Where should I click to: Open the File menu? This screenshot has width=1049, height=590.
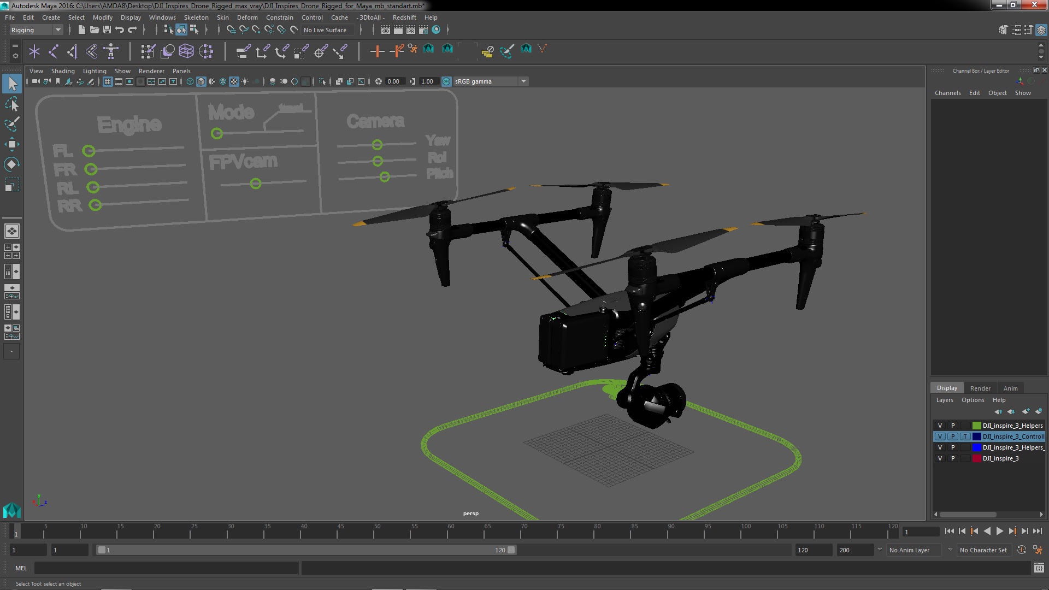point(10,17)
